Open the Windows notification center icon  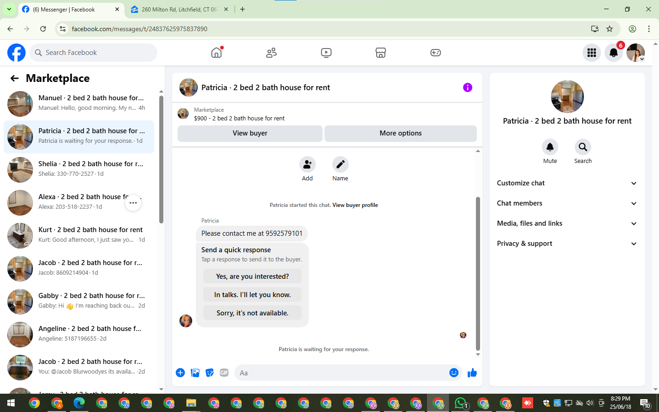(x=645, y=403)
